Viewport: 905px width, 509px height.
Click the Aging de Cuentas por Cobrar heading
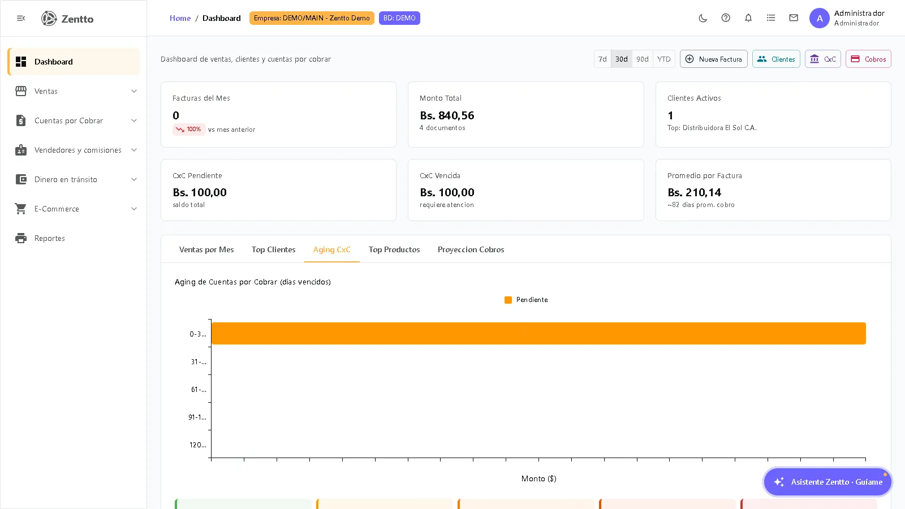coord(253,282)
